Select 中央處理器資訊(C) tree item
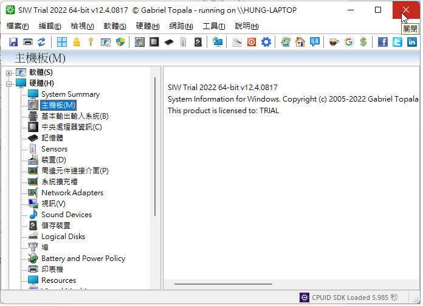423x306 pixels. click(72, 127)
